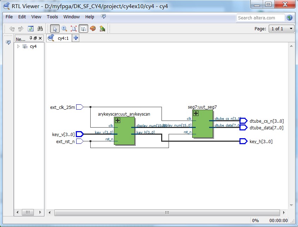Click the color palette icon
The width and height of the screenshot is (298, 227).
click(93, 29)
